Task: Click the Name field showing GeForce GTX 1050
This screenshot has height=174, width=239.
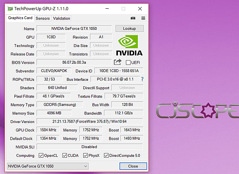Action: tap(74, 29)
